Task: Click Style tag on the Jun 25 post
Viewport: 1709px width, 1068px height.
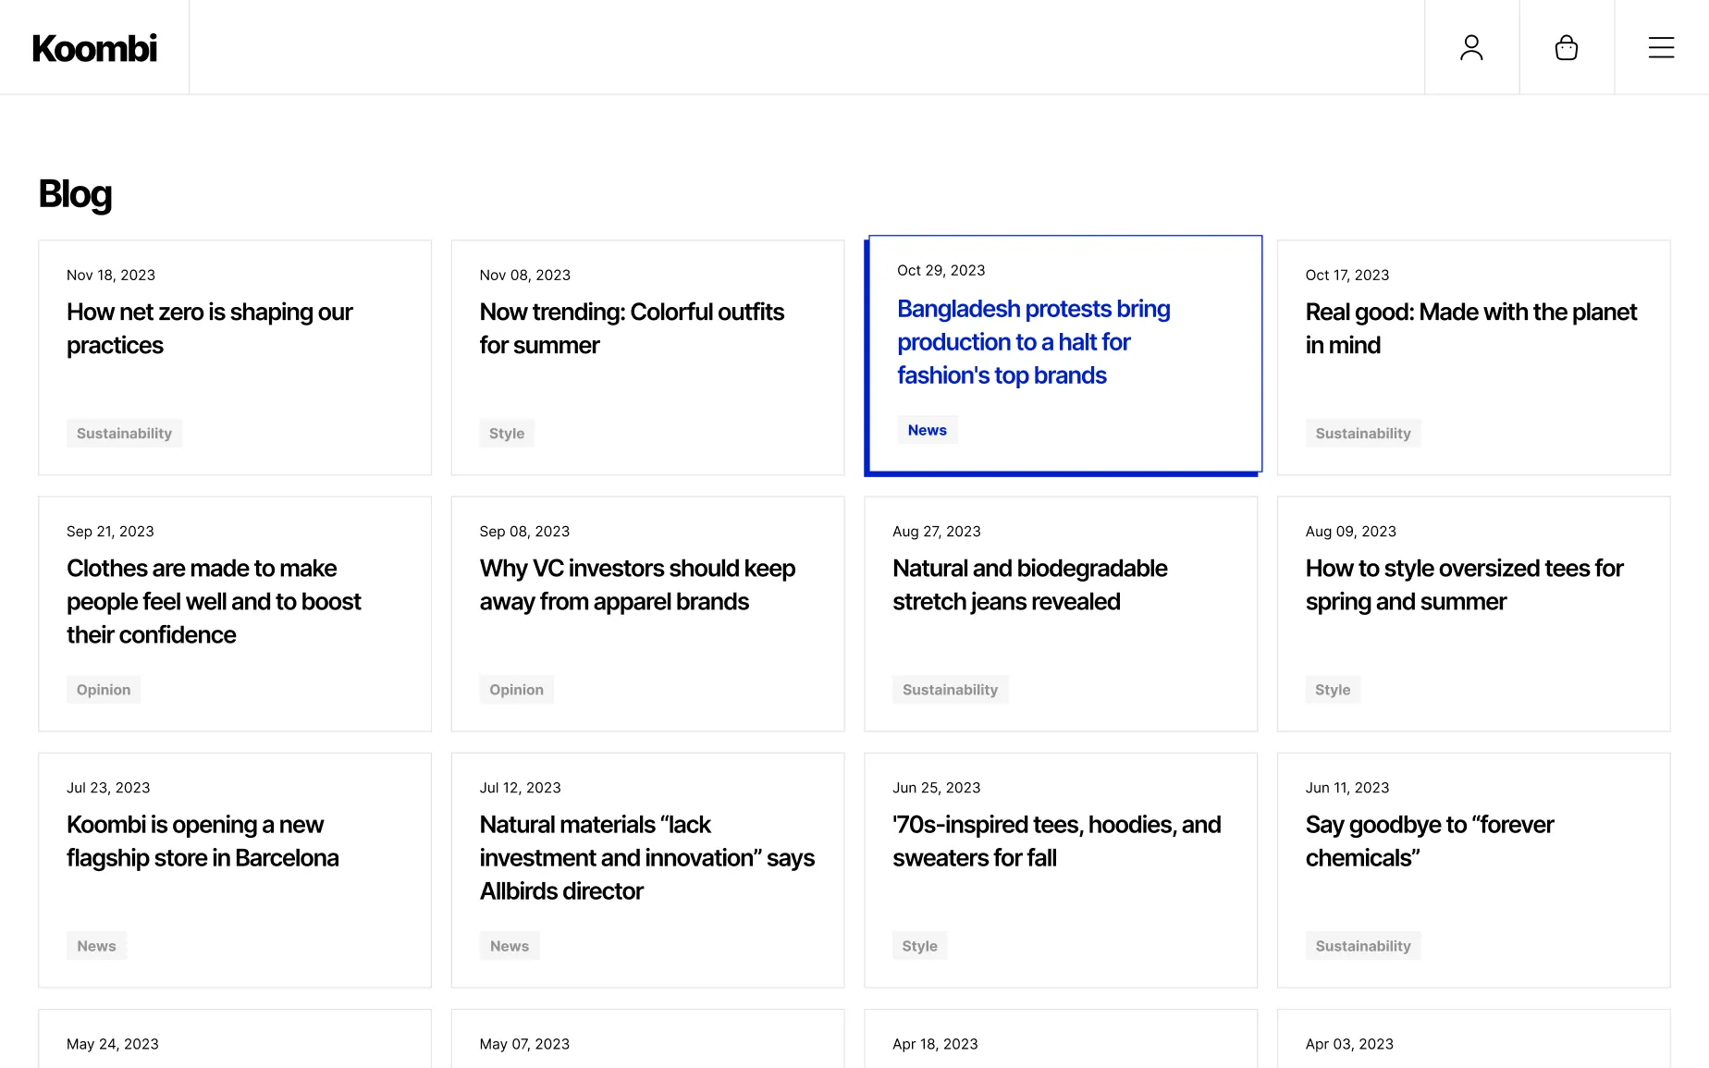Action: point(919,946)
